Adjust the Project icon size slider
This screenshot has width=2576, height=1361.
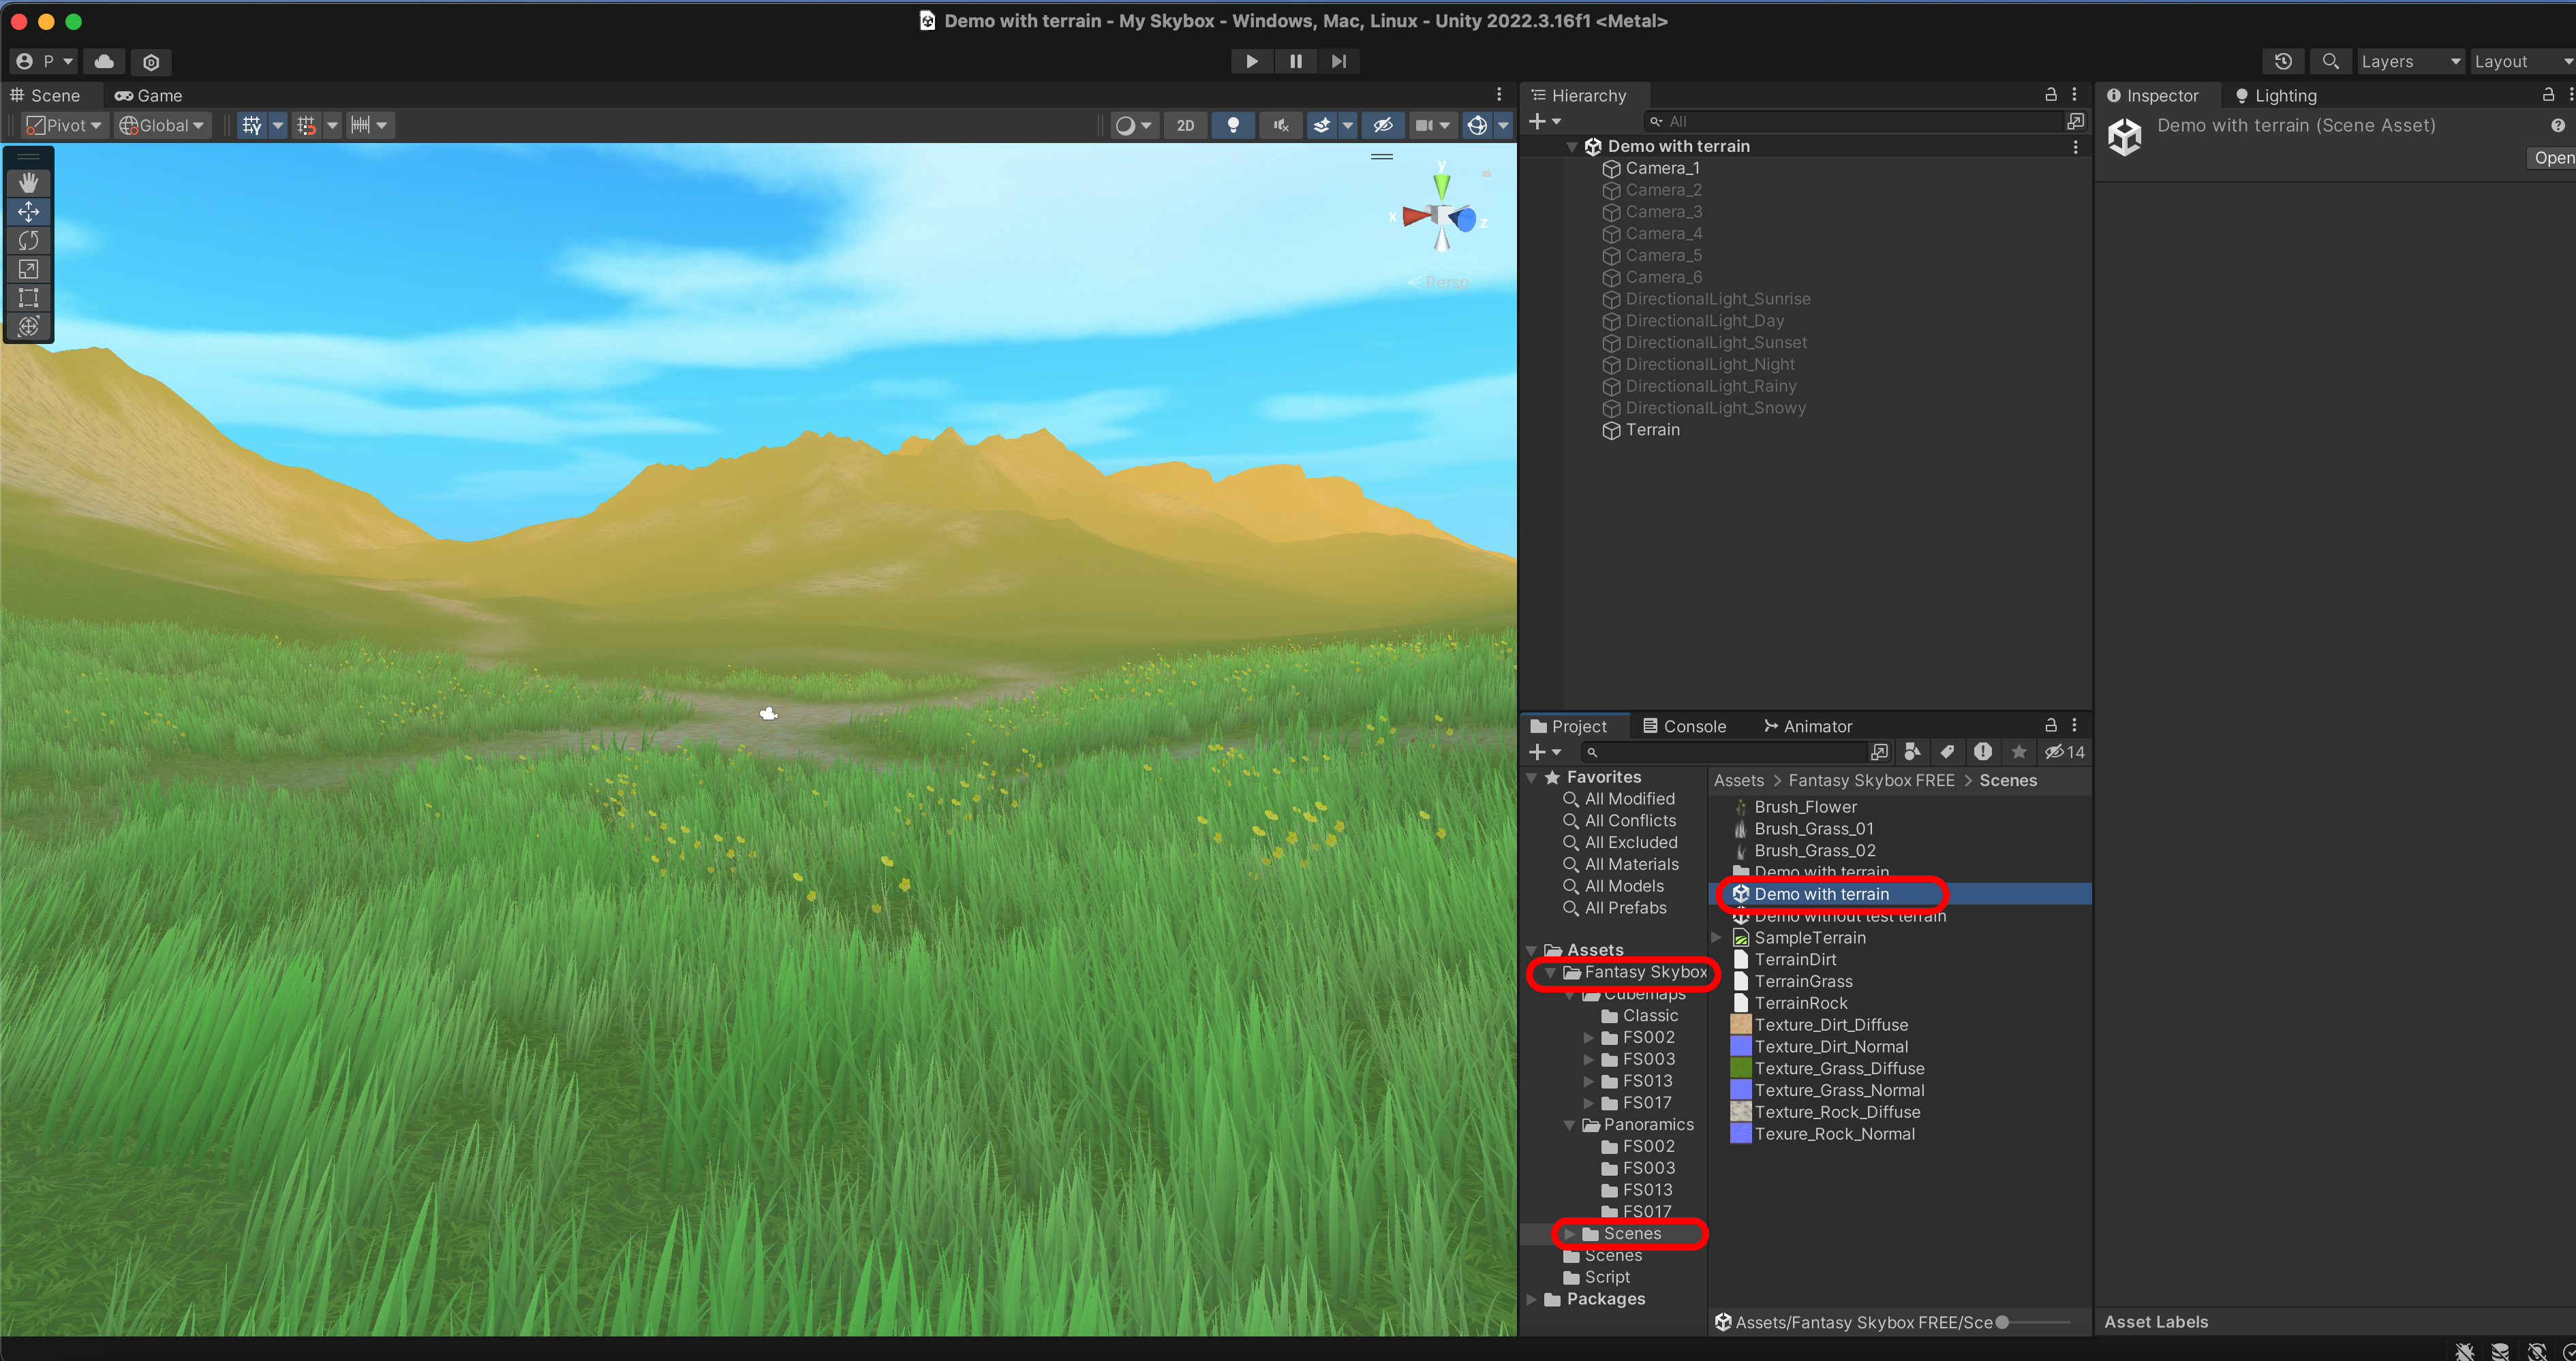(x=2003, y=1322)
